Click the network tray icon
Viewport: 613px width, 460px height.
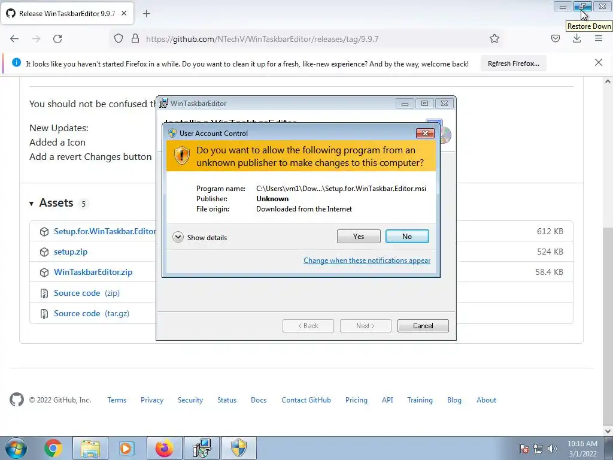coord(538,449)
